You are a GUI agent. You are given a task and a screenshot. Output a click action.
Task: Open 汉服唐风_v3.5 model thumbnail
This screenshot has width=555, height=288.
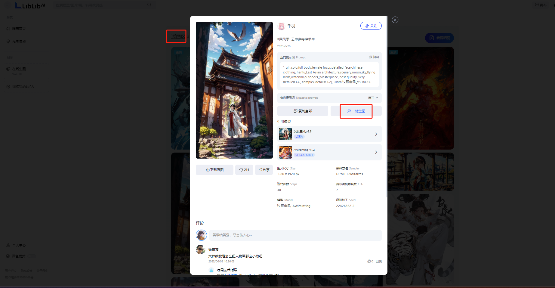pos(285,134)
